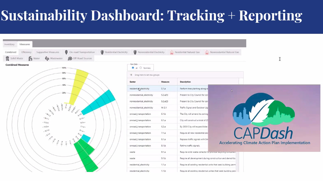Open the On-road Transportation measures tab
The image size is (323, 181).
point(80,52)
